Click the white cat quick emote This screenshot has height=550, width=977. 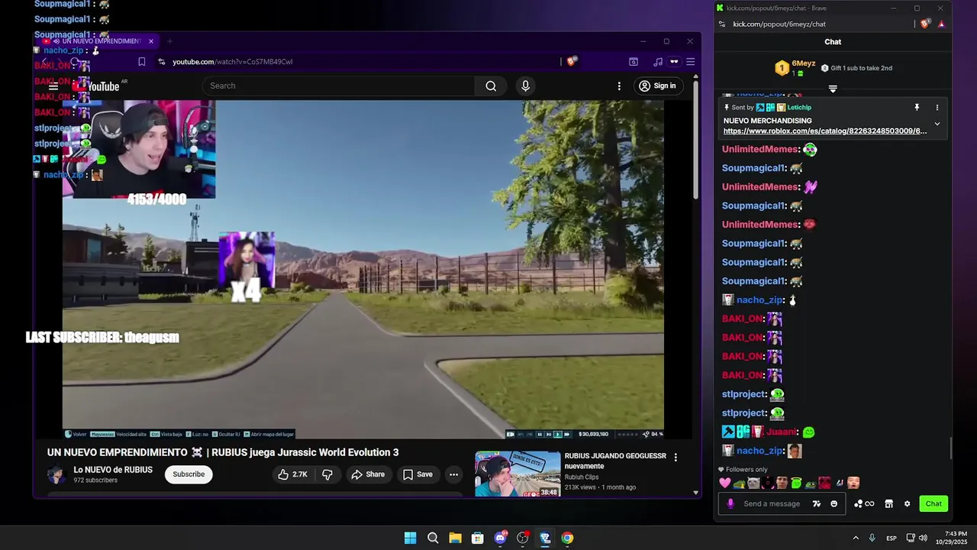tap(753, 483)
